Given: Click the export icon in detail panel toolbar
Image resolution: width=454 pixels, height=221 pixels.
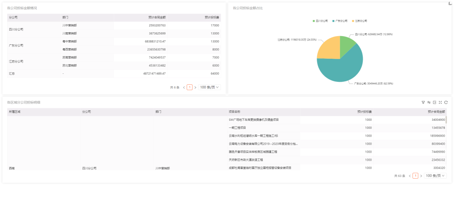Looking at the screenshot, I should tap(435, 102).
